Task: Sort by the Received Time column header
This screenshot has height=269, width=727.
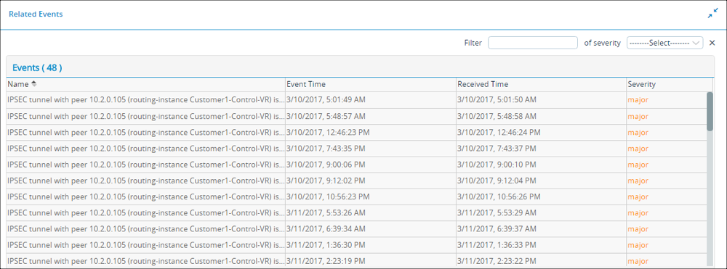Action: (x=483, y=84)
